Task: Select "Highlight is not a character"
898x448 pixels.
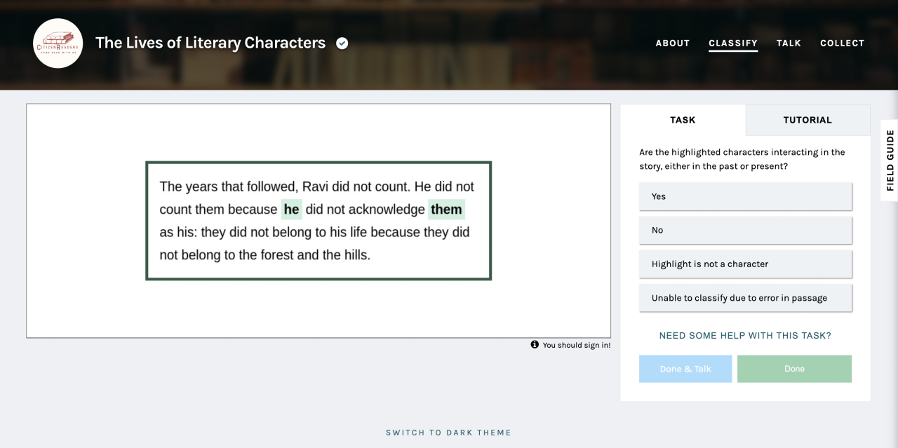Action: [746, 264]
